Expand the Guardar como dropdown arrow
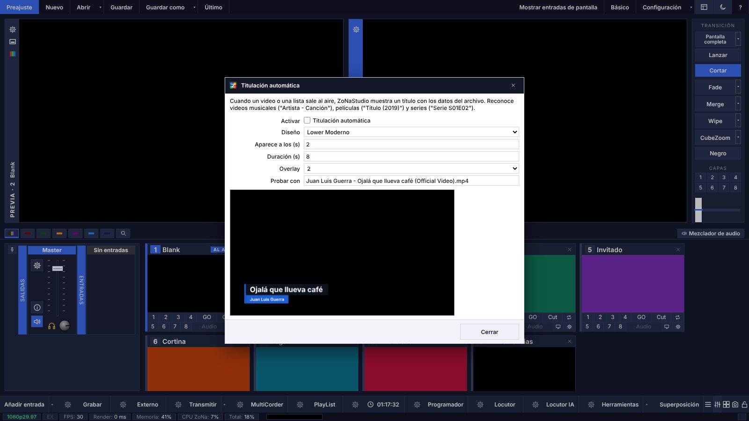Viewport: 749px width, 421px height. [194, 7]
